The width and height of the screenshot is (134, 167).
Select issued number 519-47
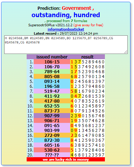pyautogui.click(x=52, y=91)
